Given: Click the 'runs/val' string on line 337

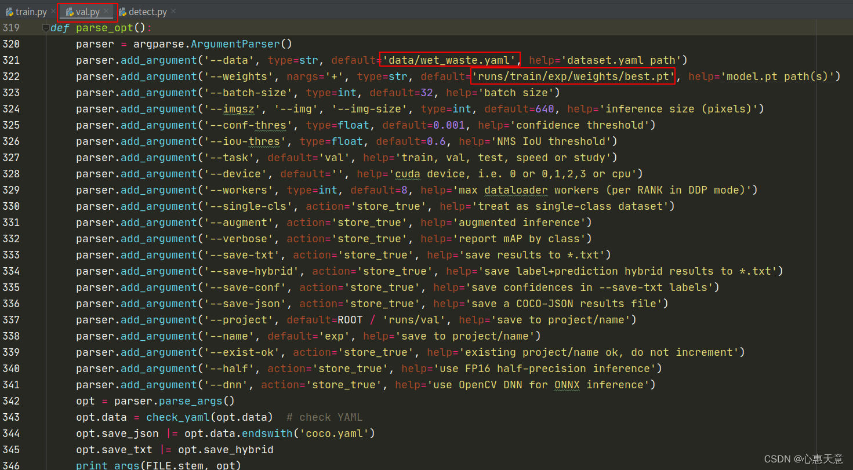Looking at the screenshot, I should [415, 320].
